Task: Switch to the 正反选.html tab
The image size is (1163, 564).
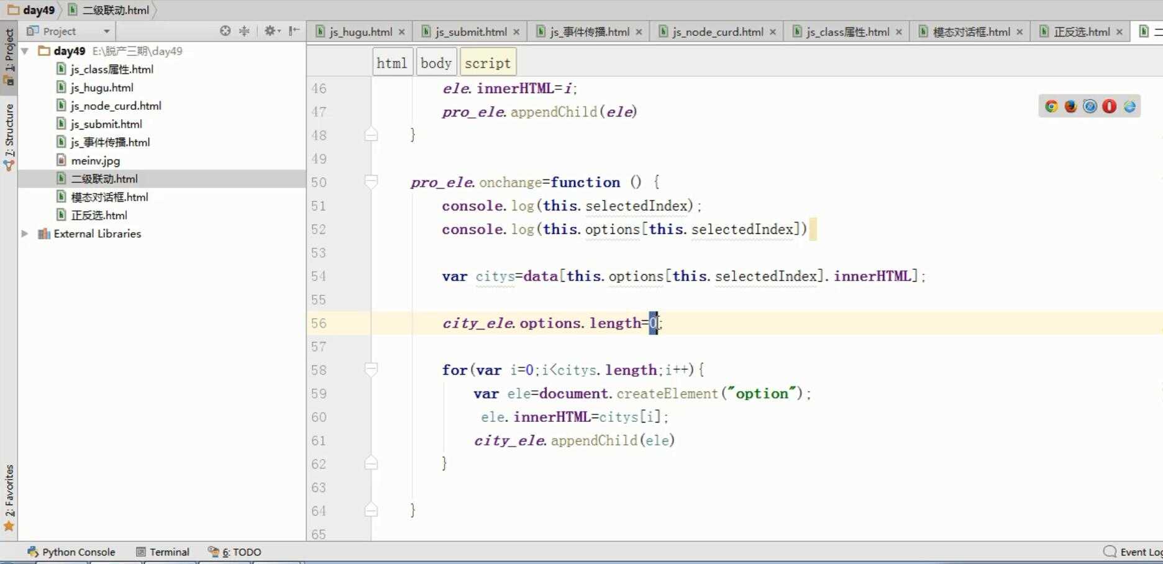Action: (x=1081, y=32)
